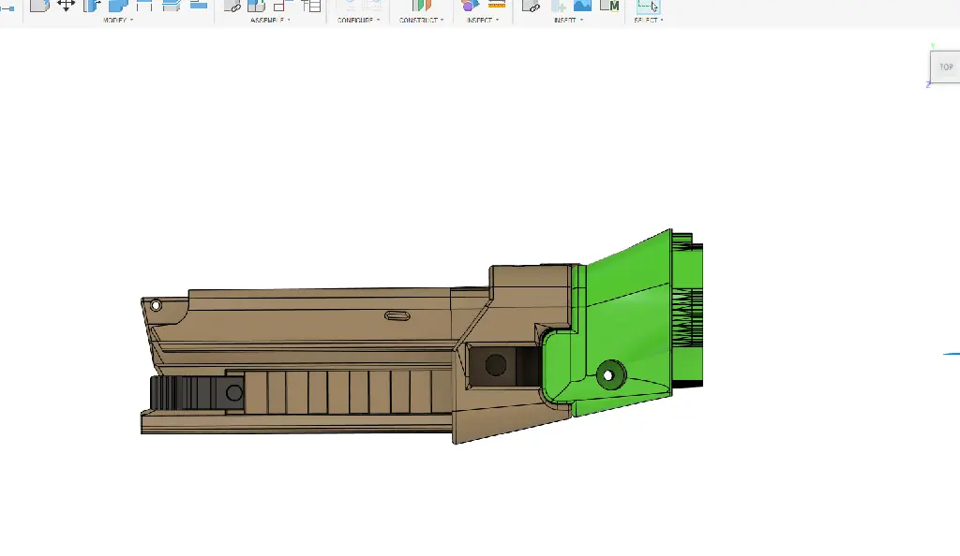This screenshot has width=960, height=556.
Task: Expand the Construct dropdown menu
Action: (x=421, y=20)
